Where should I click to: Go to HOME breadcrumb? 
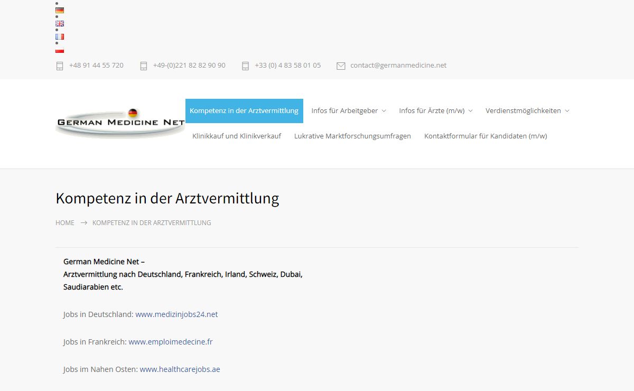point(65,223)
